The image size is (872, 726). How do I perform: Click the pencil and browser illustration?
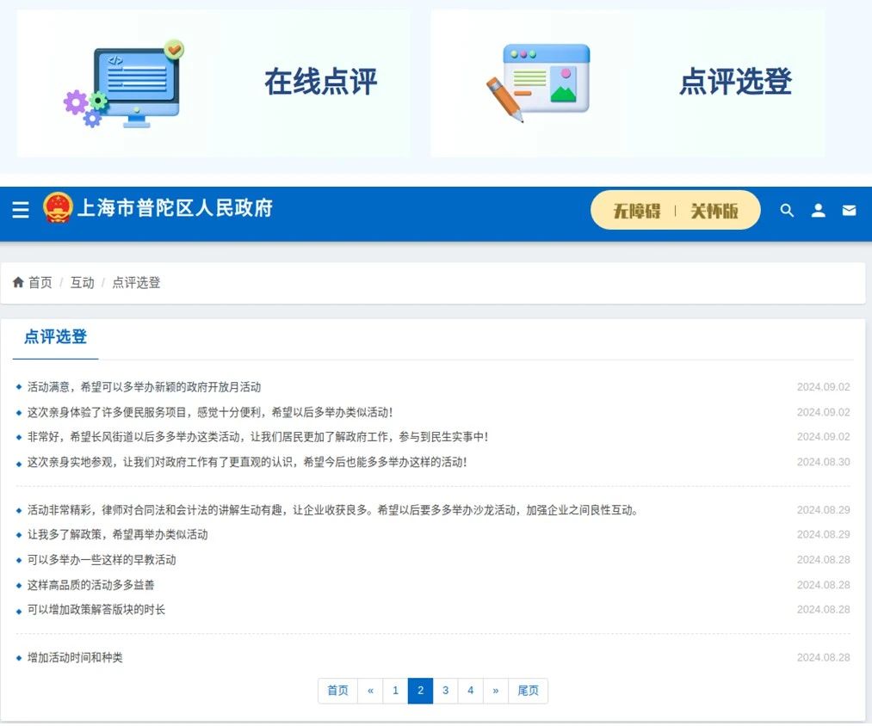pyautogui.click(x=540, y=82)
